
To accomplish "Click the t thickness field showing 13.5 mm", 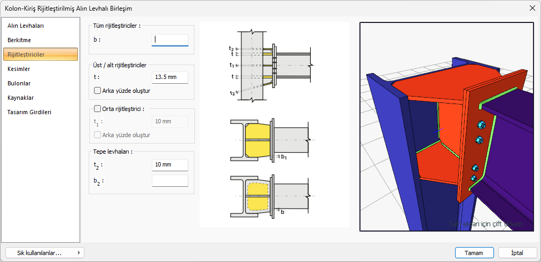I will click(x=170, y=77).
